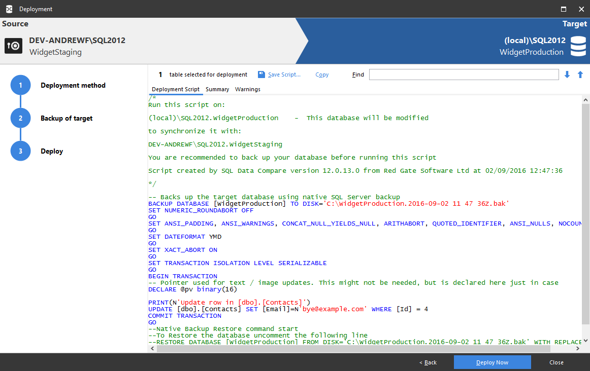This screenshot has height=371, width=590.
Task: Click inside the Find text field
Action: pos(464,75)
